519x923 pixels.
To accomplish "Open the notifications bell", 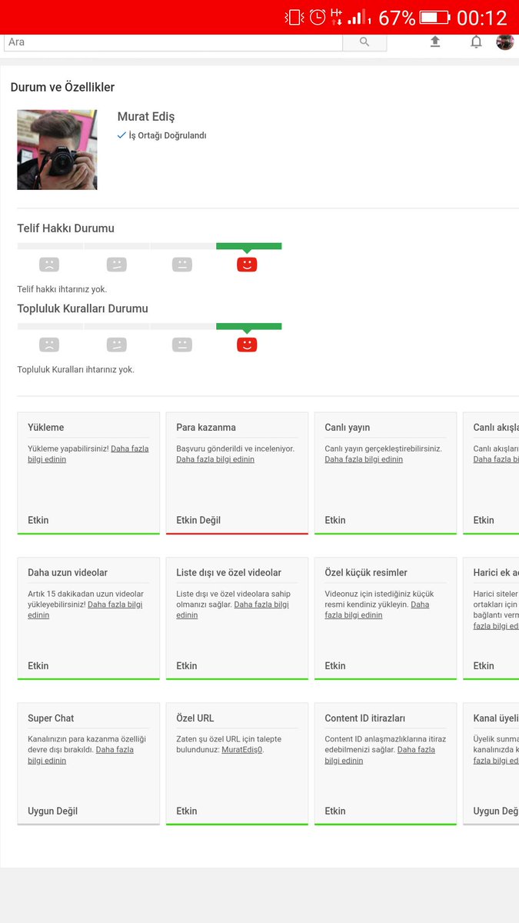I will [476, 42].
